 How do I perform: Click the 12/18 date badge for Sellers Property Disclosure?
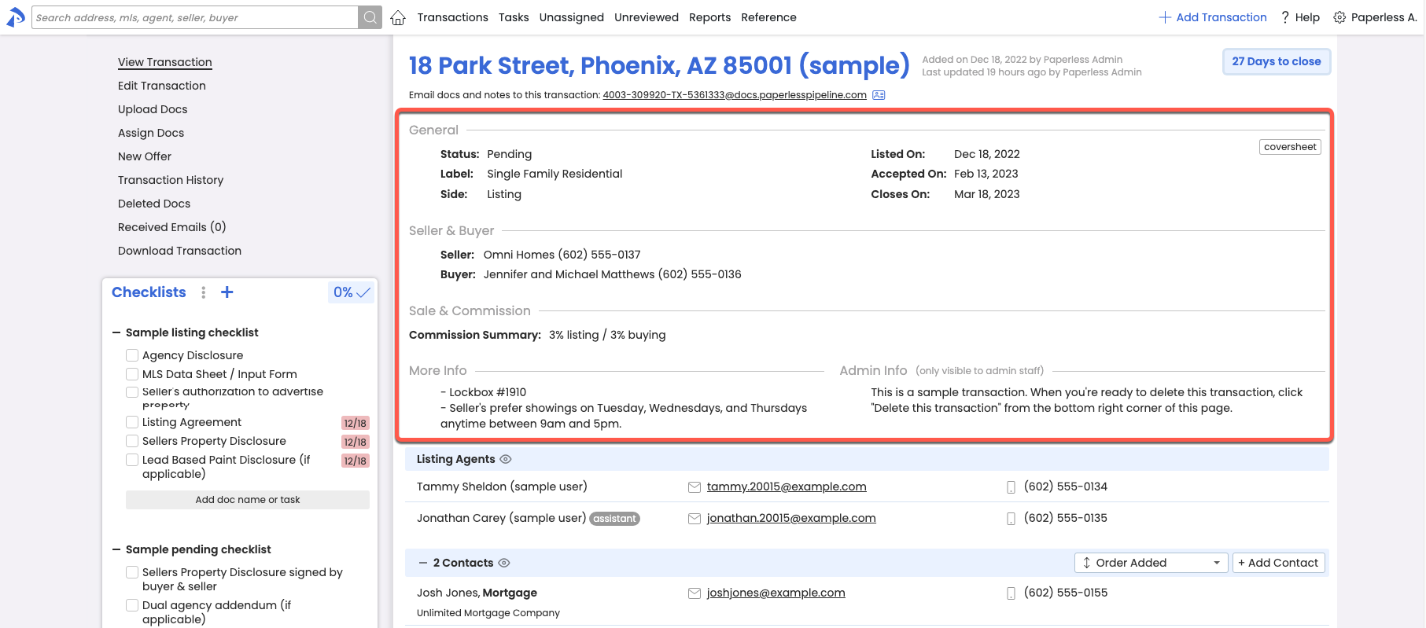pyautogui.click(x=356, y=442)
